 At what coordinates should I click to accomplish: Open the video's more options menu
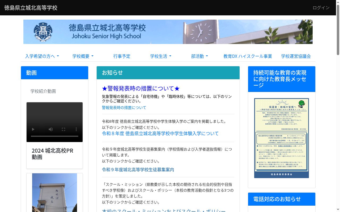76,129
